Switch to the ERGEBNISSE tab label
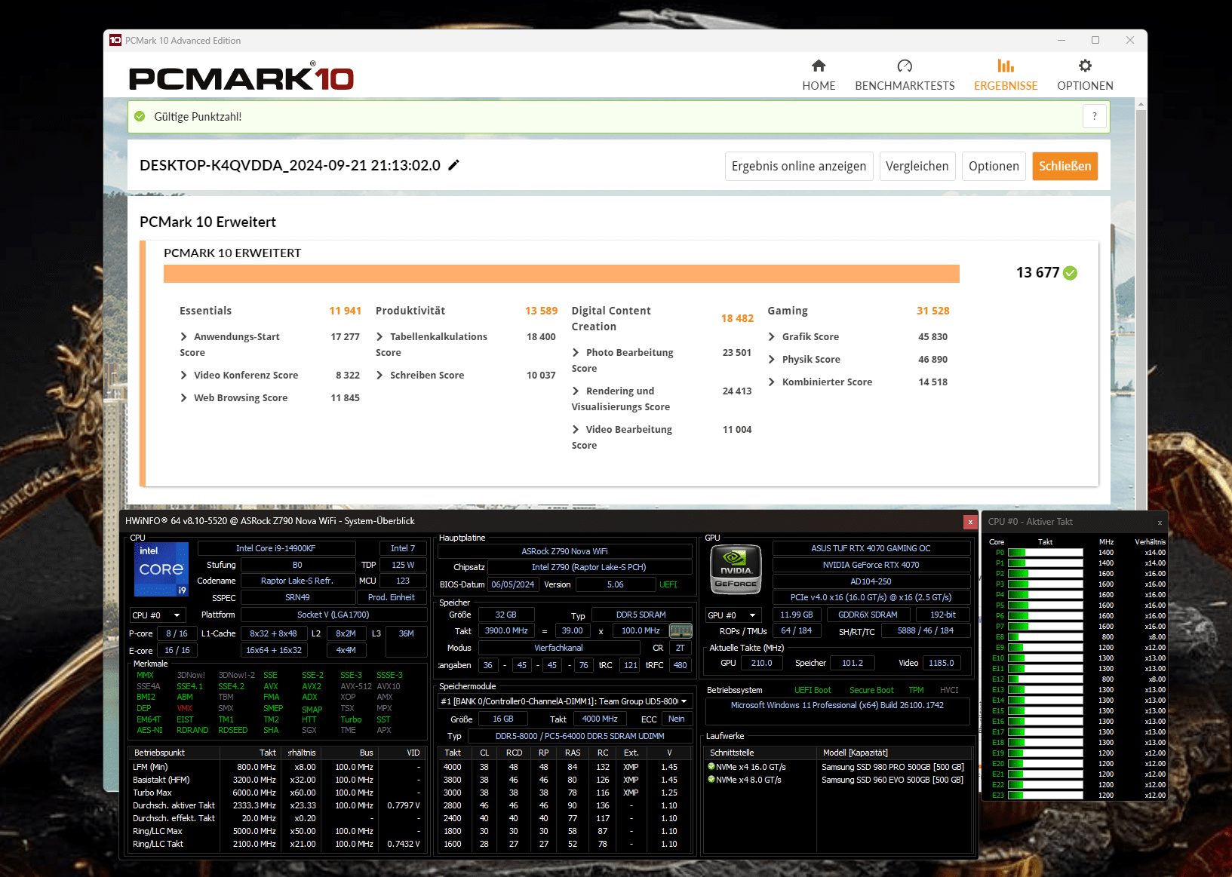The width and height of the screenshot is (1232, 877). [x=1006, y=86]
